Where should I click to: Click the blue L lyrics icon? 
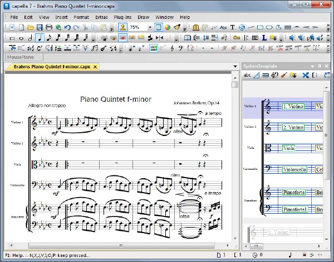coord(264,38)
